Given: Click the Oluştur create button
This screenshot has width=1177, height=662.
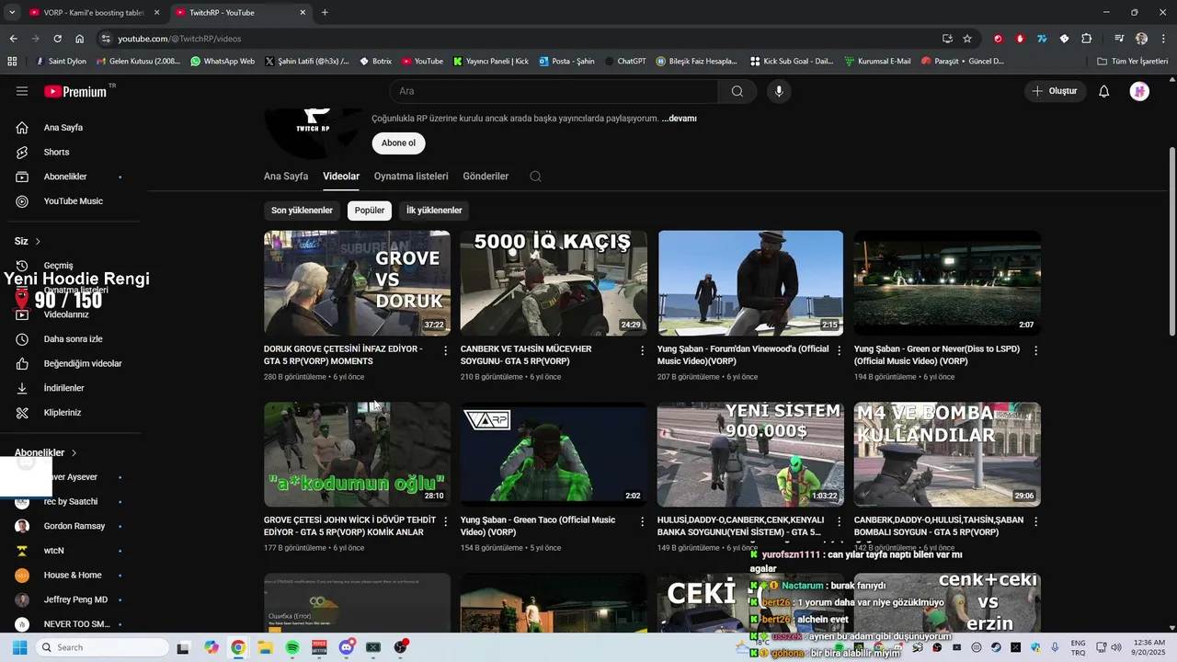Looking at the screenshot, I should point(1056,91).
